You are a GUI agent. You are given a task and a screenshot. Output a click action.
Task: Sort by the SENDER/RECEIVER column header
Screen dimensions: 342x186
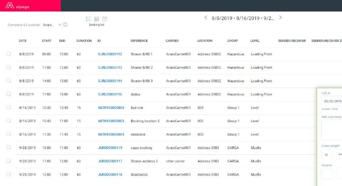pyautogui.click(x=292, y=41)
